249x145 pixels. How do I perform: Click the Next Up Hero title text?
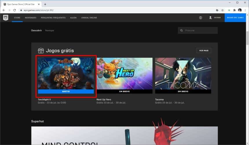(x=104, y=99)
